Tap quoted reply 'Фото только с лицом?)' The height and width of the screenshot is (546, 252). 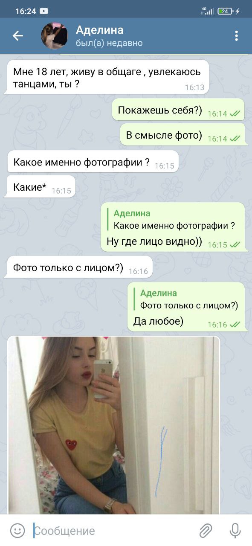pos(189,299)
